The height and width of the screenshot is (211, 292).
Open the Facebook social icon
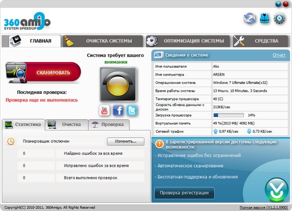(x=118, y=110)
